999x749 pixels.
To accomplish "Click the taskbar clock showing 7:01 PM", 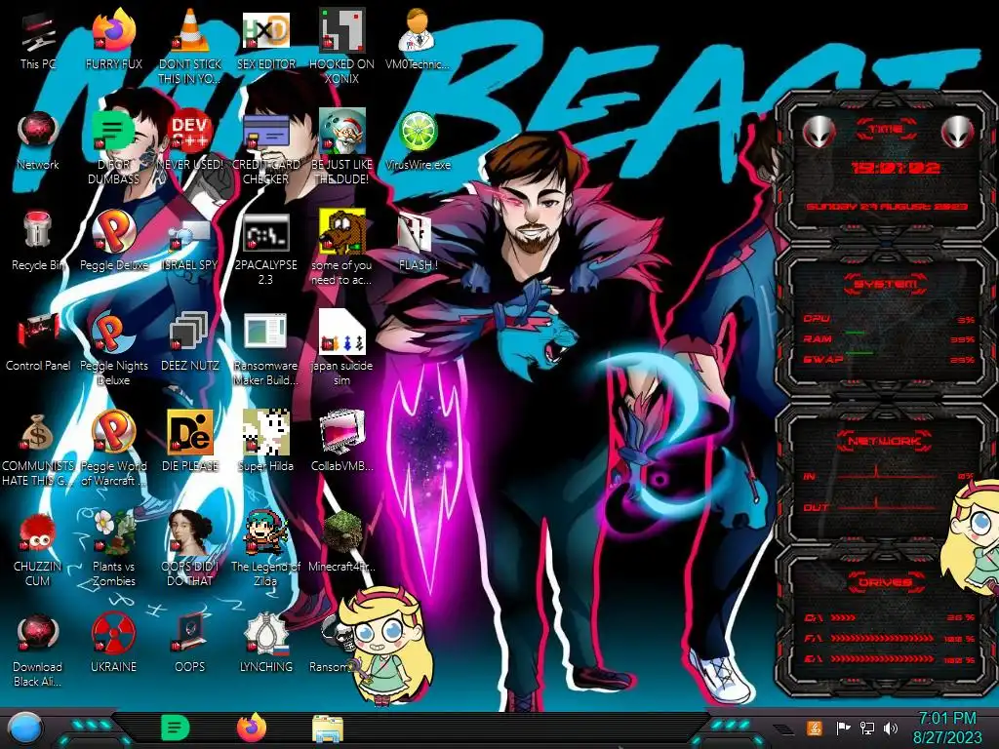I will point(946,728).
